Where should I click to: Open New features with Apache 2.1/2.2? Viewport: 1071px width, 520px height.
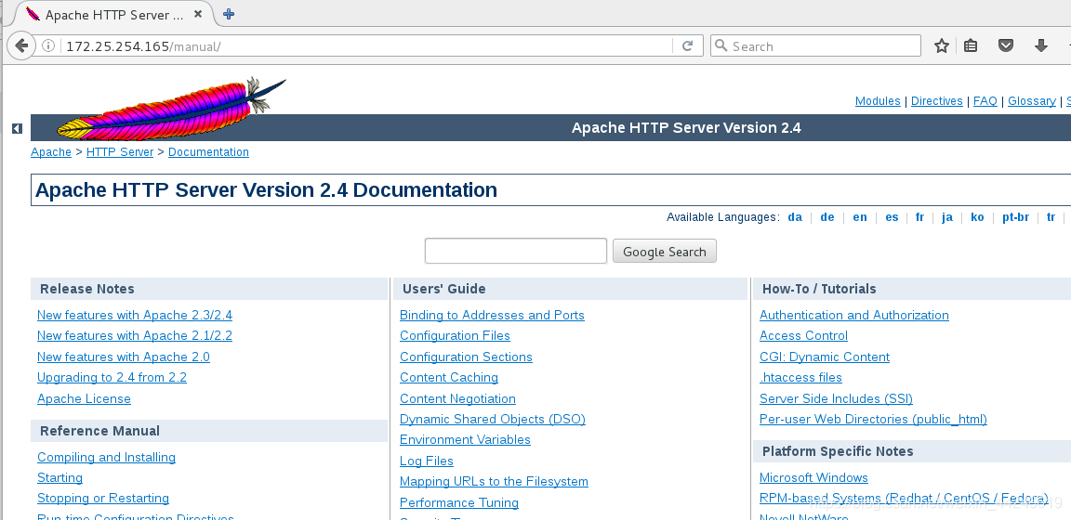(135, 336)
